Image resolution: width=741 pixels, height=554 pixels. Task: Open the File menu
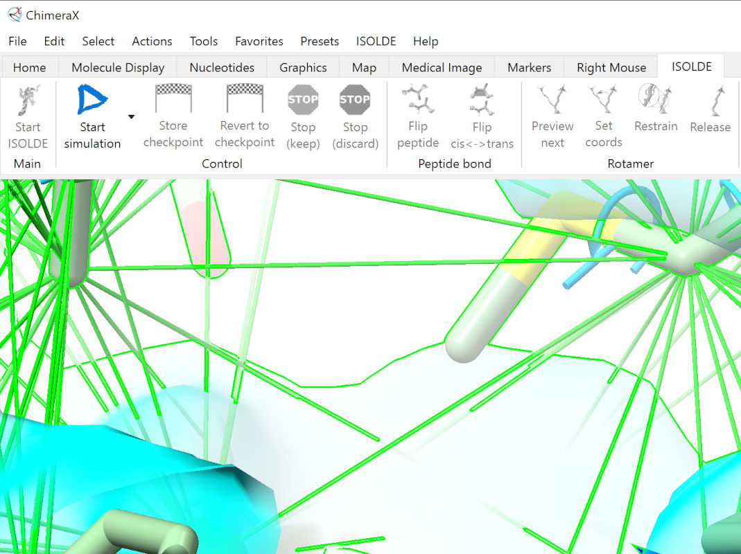point(17,42)
